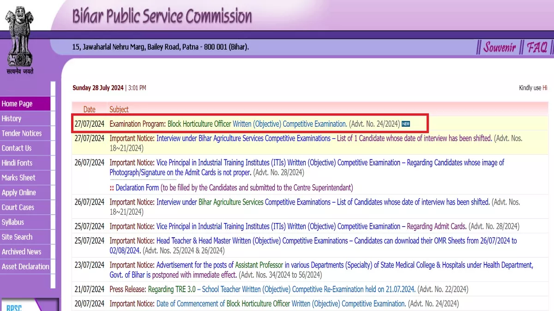
Task: Click the 'Date' column header
Action: [x=89, y=109]
